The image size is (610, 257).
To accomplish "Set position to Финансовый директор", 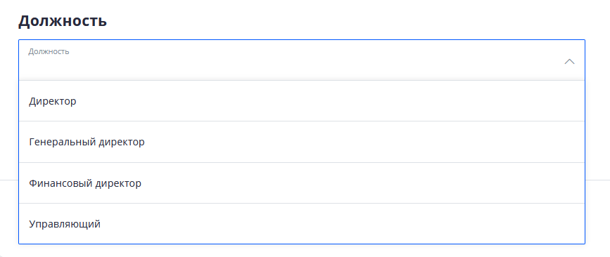I will click(x=302, y=183).
